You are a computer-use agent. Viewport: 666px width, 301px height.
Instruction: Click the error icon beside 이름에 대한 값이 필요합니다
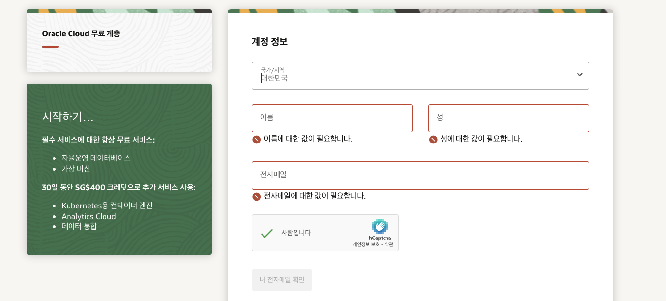pos(257,140)
